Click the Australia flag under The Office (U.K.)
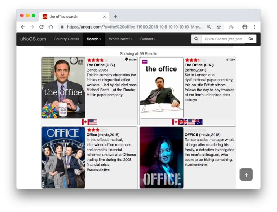277x212 pixels. tap(199, 122)
